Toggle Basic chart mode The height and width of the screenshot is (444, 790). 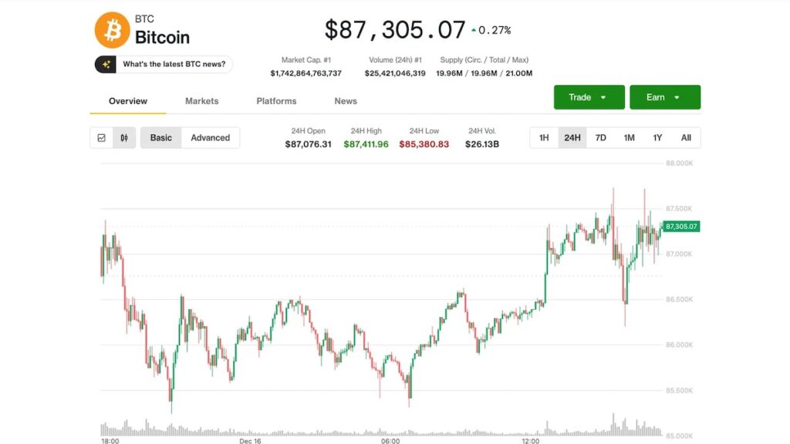point(161,138)
